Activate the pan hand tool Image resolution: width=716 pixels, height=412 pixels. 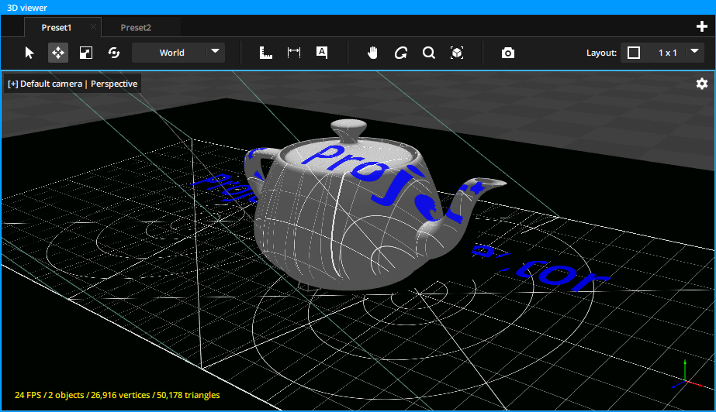pyautogui.click(x=372, y=53)
